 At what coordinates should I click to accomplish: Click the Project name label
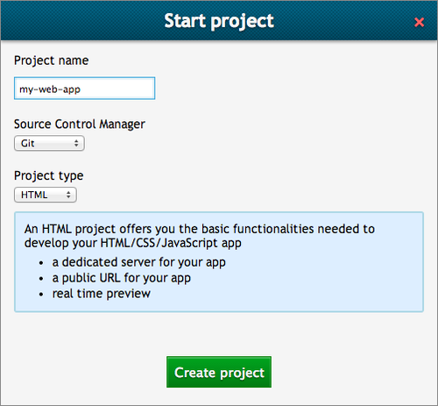[x=52, y=61]
